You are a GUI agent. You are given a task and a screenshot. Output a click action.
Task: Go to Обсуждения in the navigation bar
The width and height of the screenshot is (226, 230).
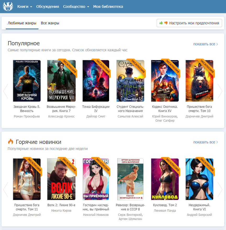point(48,7)
